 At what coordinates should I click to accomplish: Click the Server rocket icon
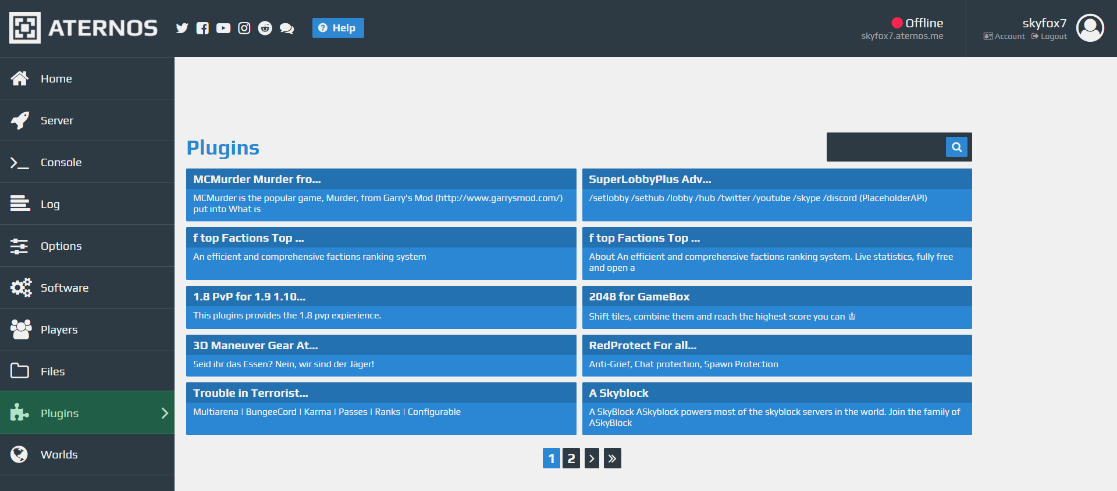[20, 120]
